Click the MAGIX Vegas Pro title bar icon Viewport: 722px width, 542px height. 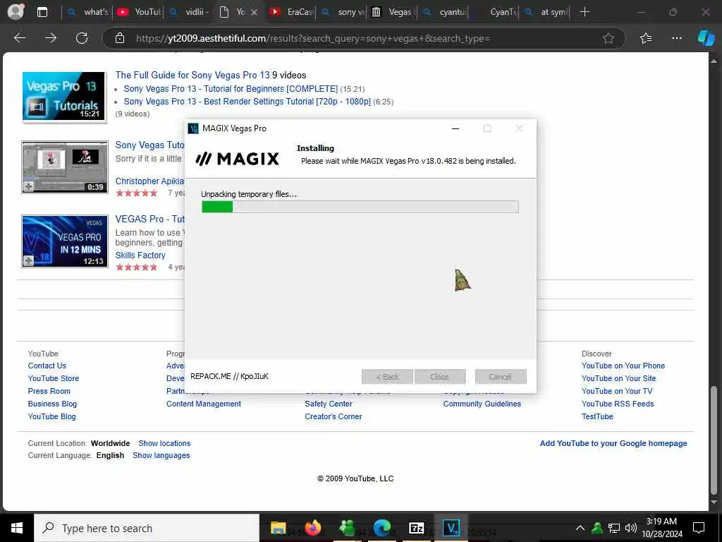point(193,128)
